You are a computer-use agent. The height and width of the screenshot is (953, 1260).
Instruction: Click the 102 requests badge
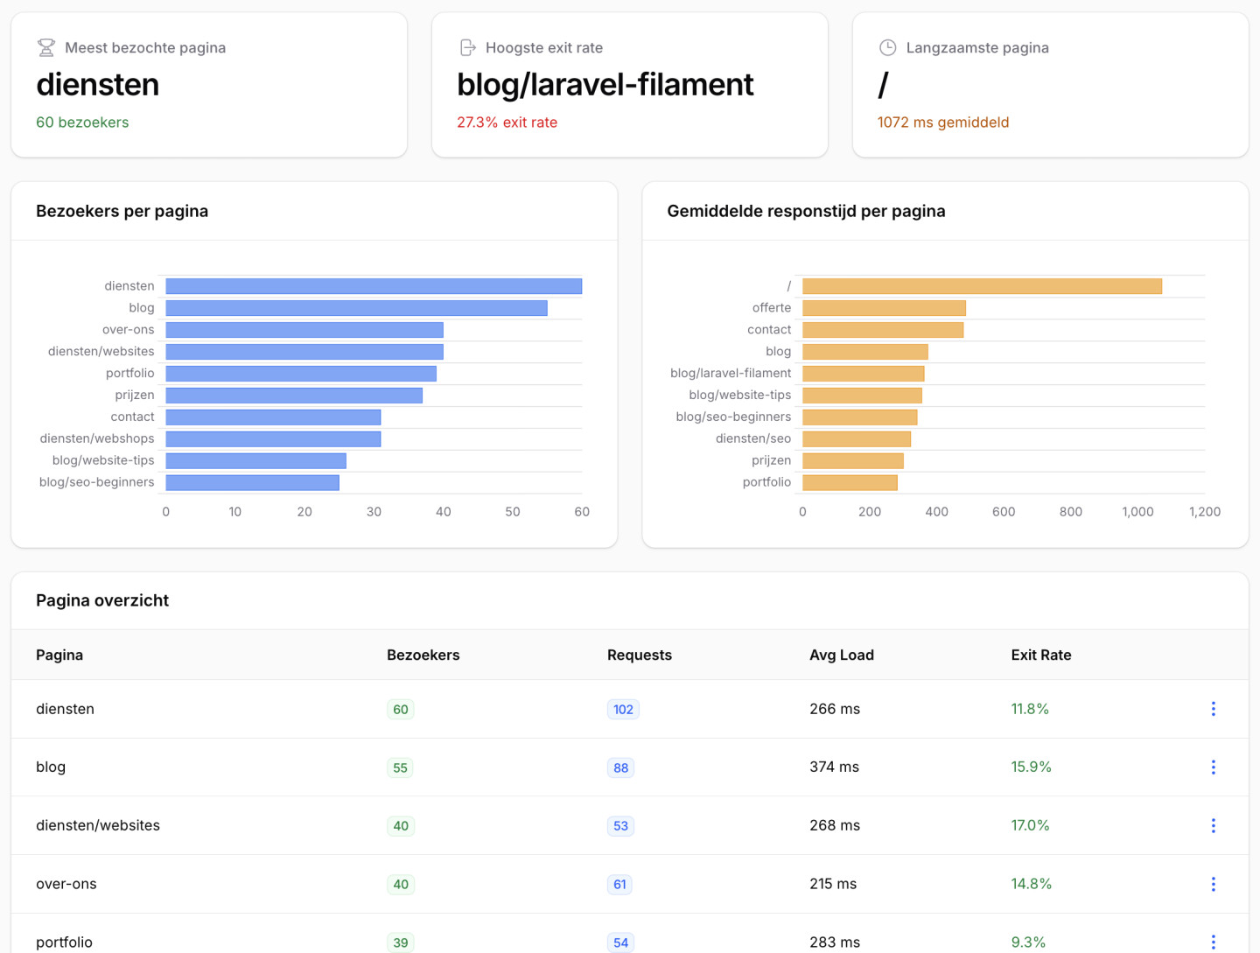click(x=623, y=710)
